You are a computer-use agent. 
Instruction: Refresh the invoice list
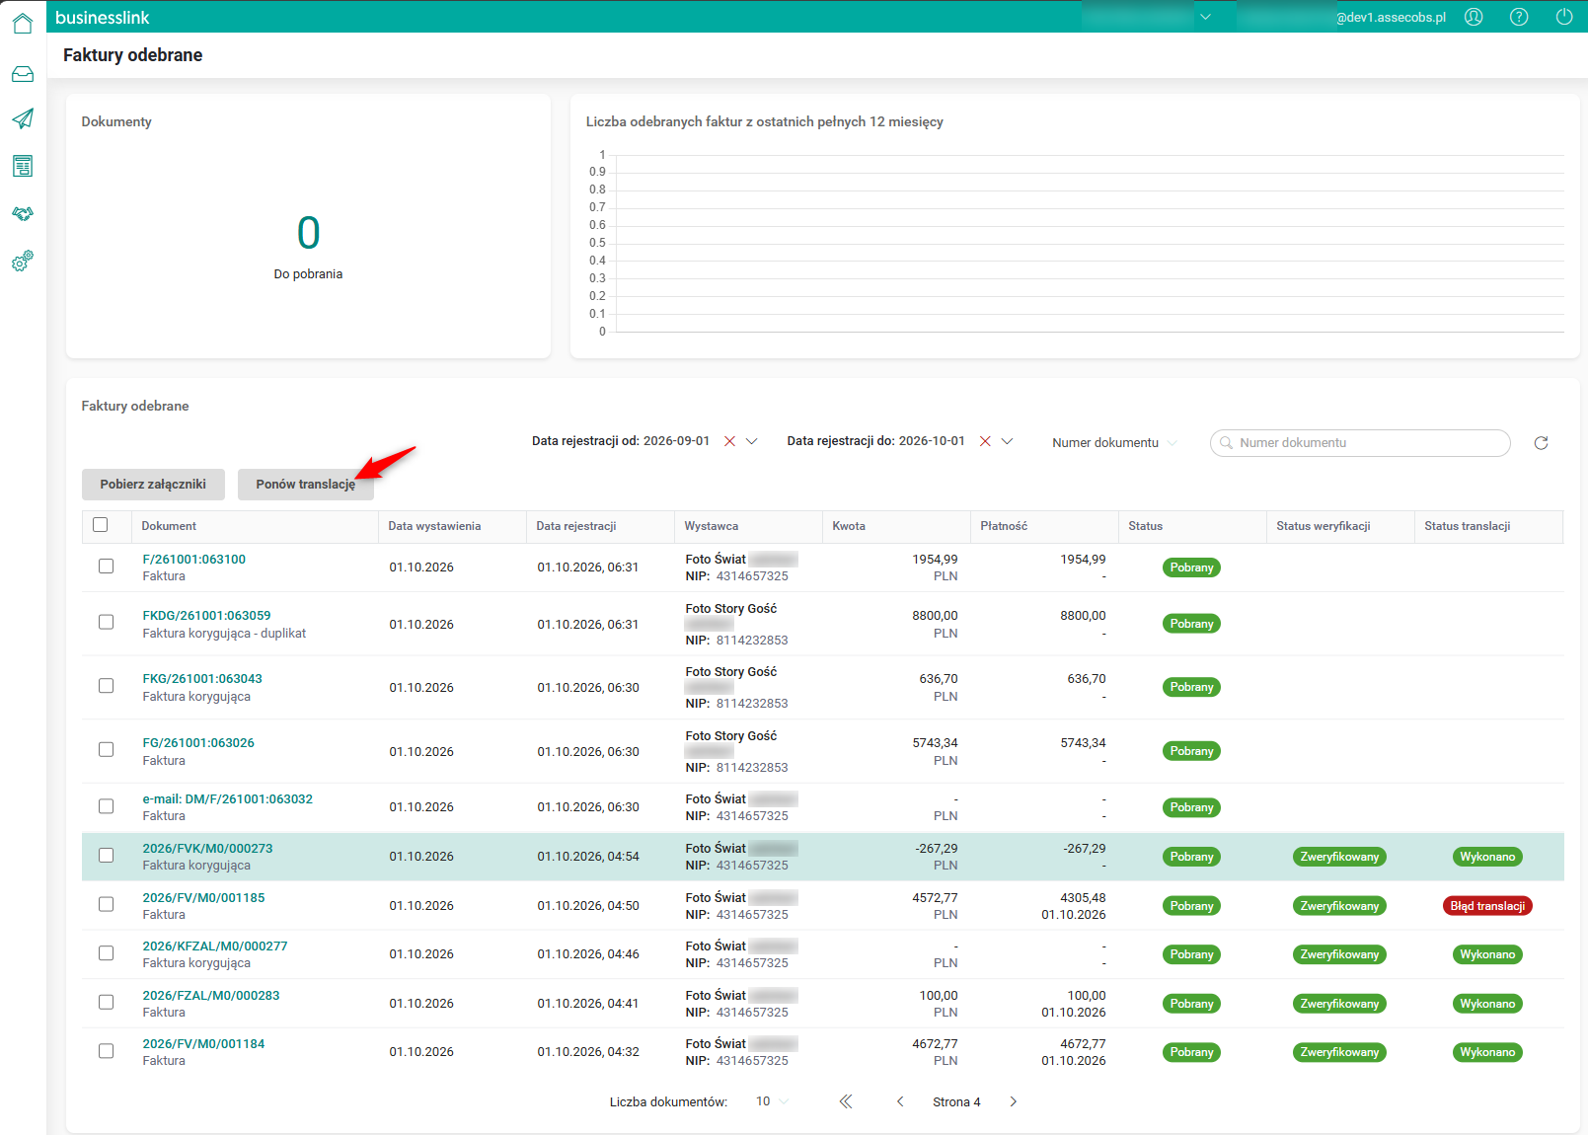1541,443
